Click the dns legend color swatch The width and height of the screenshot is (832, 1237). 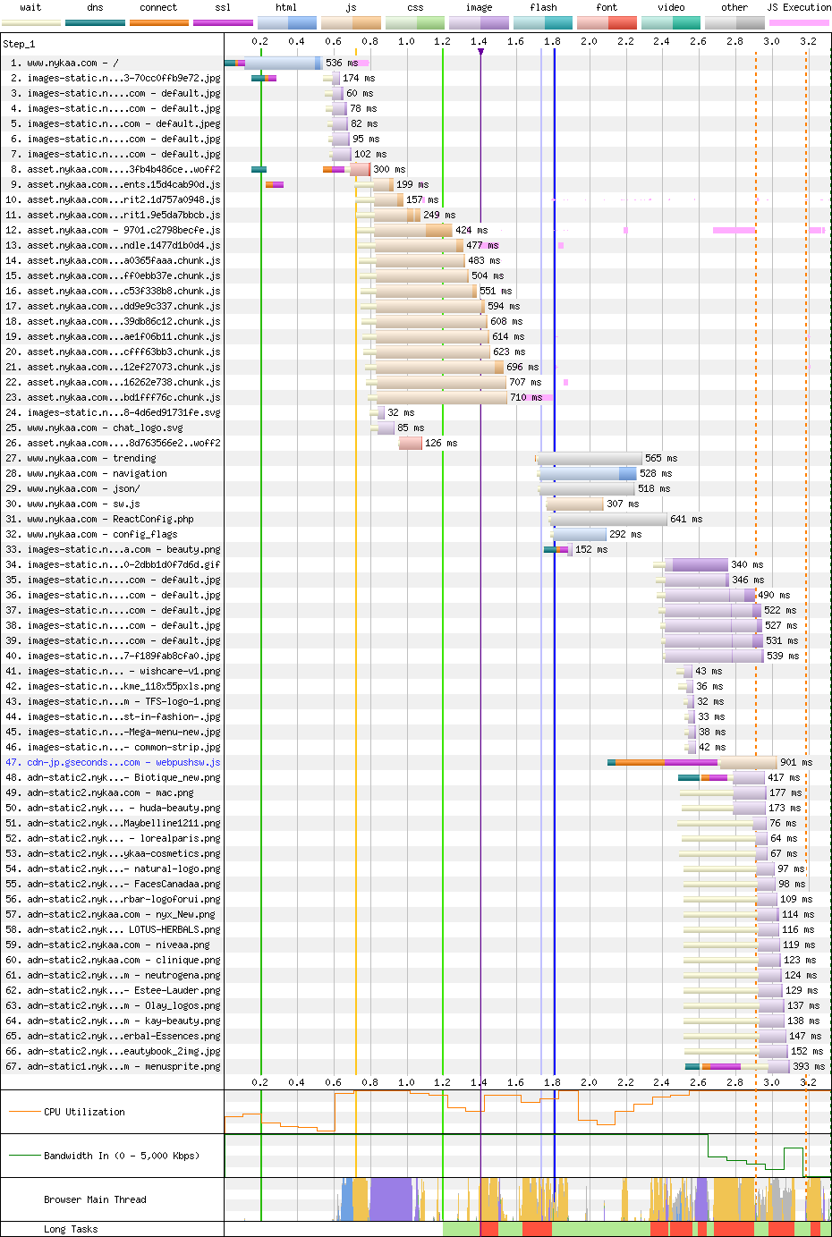(95, 22)
